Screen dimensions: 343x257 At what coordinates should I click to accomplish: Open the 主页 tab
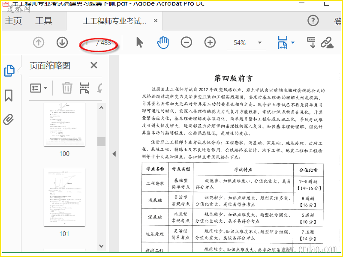13,21
